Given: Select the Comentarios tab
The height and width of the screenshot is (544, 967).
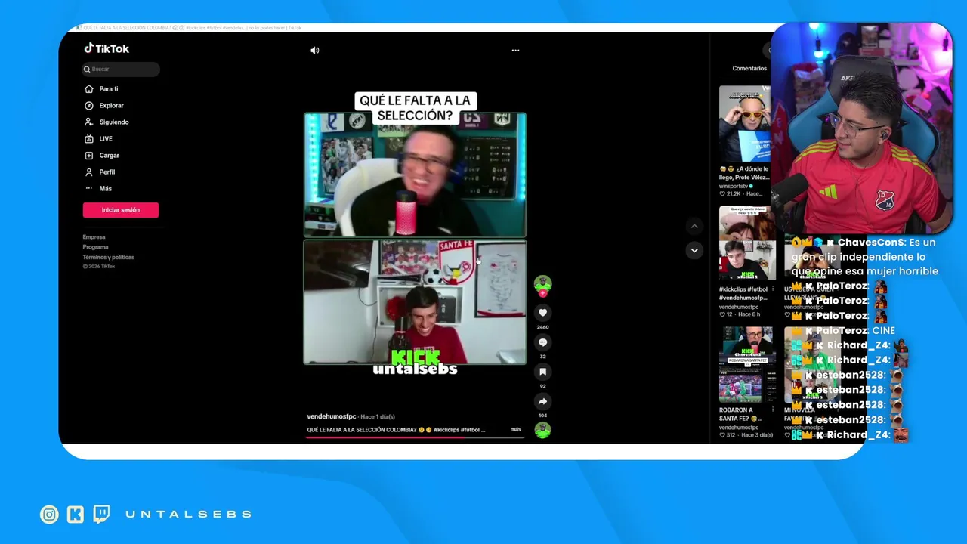Looking at the screenshot, I should (x=749, y=68).
